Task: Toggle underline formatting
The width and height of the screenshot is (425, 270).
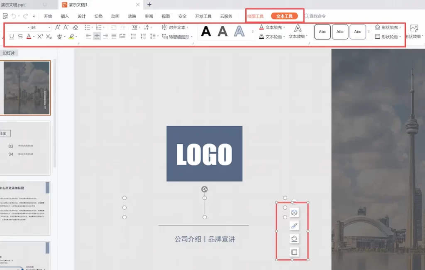Action: point(12,37)
